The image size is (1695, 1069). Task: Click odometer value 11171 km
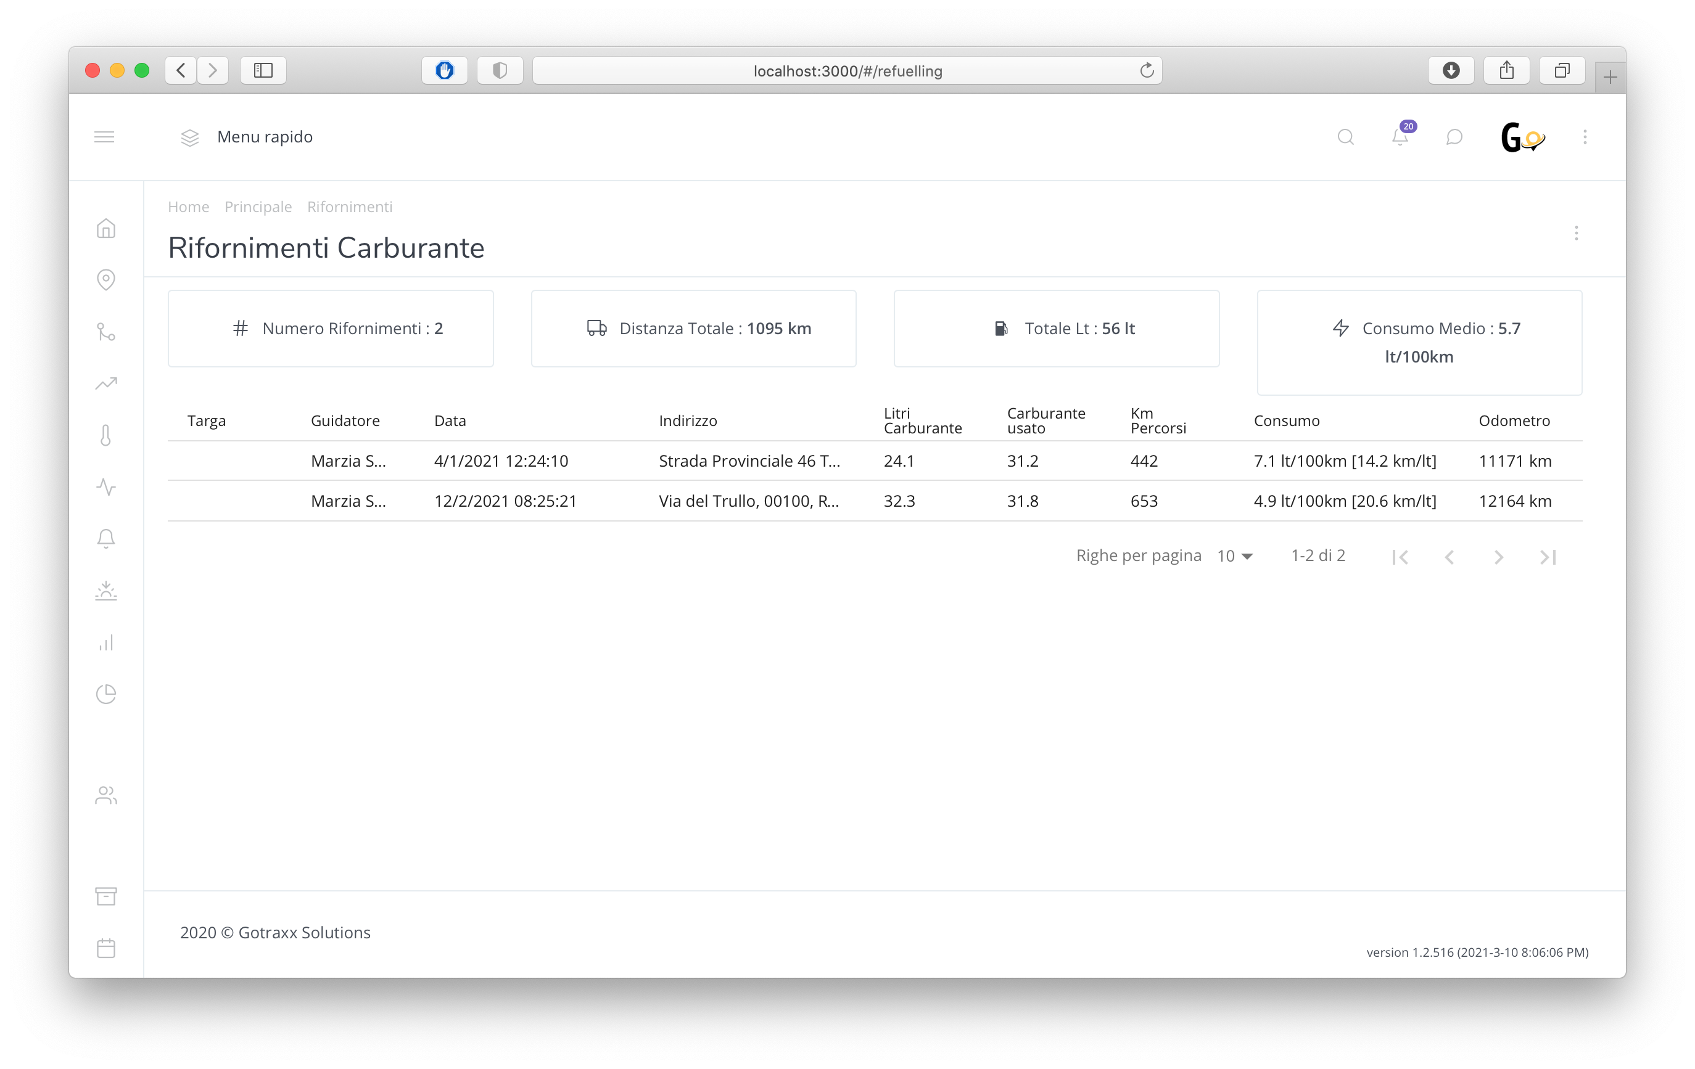[x=1515, y=461]
